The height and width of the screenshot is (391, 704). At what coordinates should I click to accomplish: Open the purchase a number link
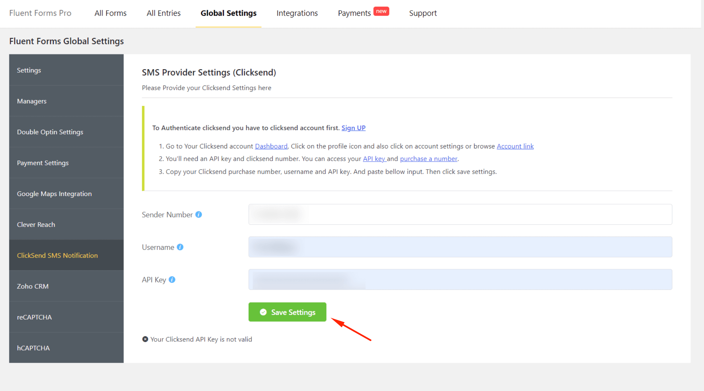[429, 159]
